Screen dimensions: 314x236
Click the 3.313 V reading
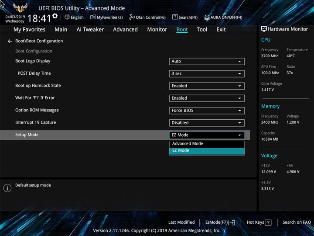[x=267, y=189]
